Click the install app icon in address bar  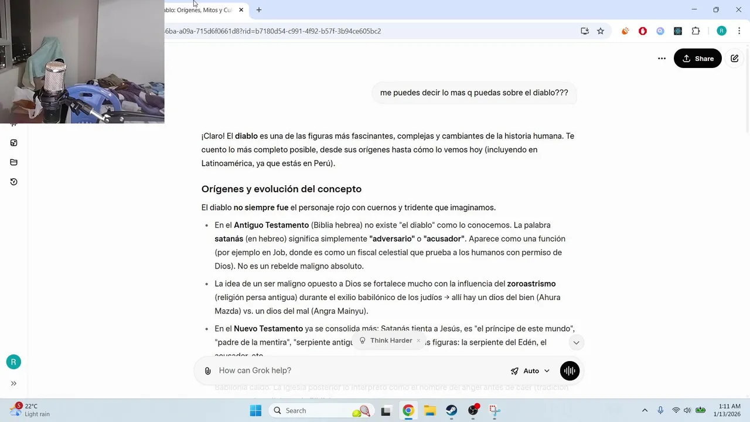(x=585, y=31)
